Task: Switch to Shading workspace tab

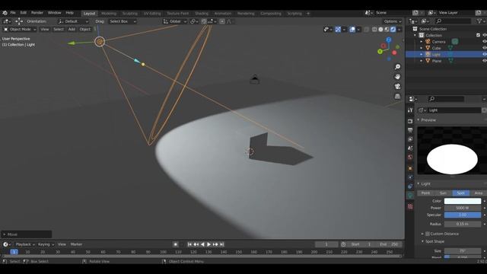Action: click(202, 14)
